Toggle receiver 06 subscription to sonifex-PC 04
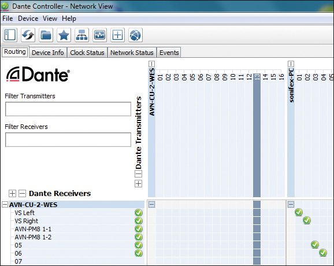334x266 pixels. click(x=323, y=253)
